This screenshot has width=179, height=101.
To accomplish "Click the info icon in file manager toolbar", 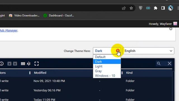I will (2, 64).
